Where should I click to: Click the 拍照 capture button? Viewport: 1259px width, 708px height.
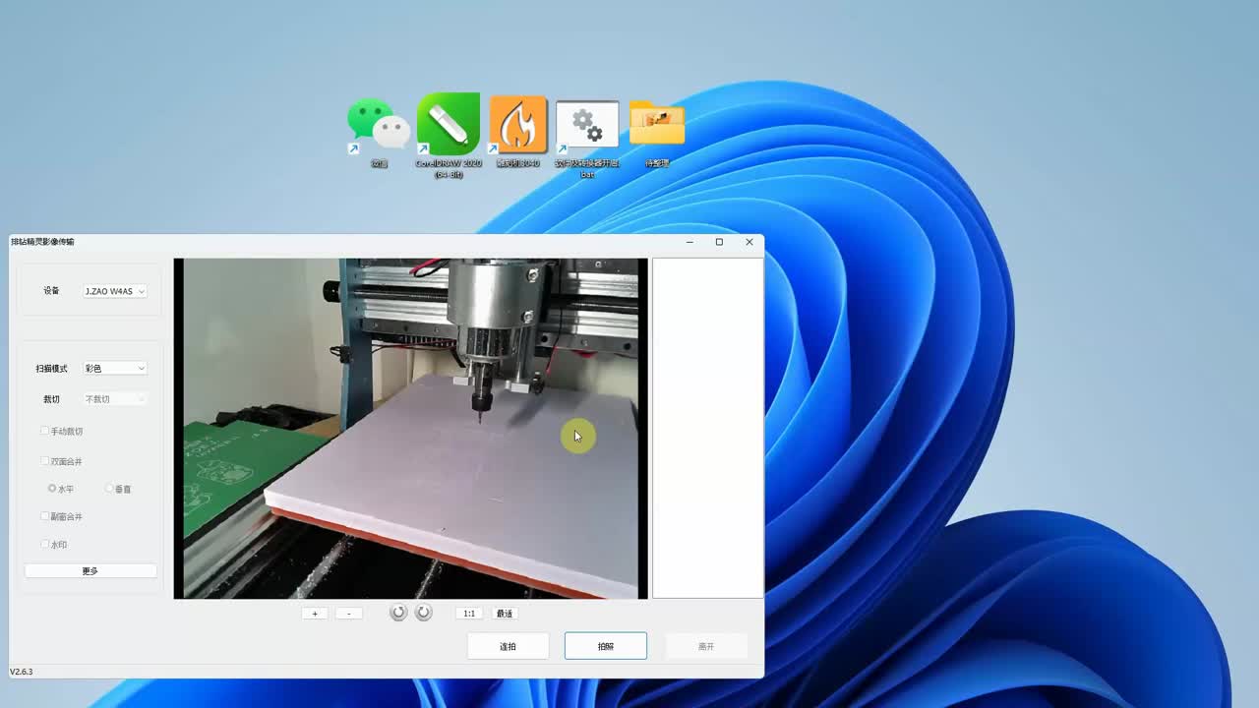[x=606, y=646]
